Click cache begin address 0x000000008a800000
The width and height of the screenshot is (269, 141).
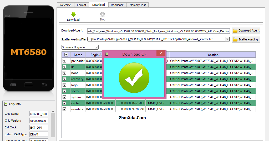[100, 103]
